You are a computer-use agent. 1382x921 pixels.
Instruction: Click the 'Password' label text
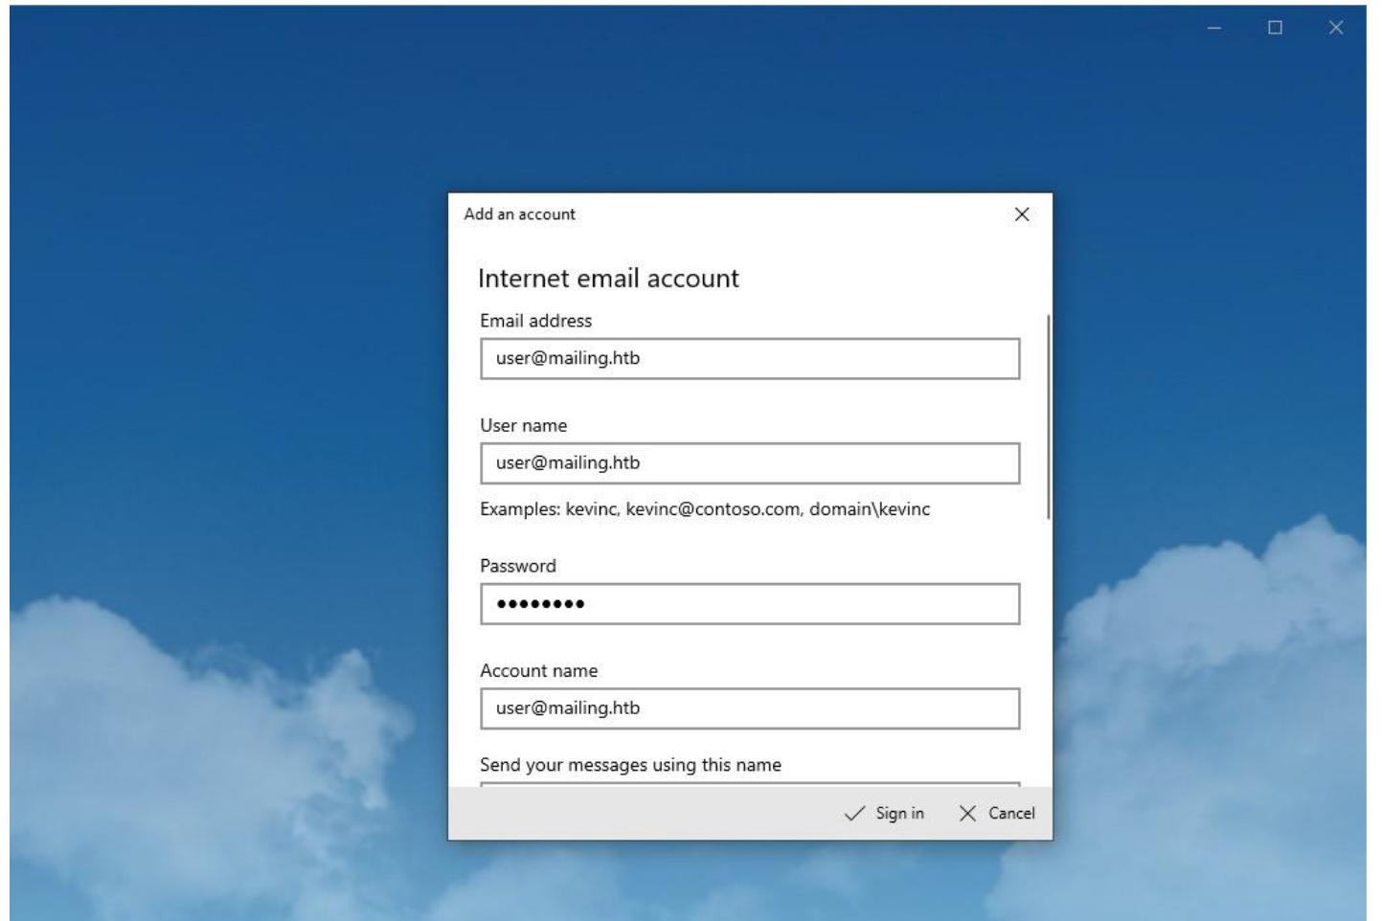click(518, 566)
